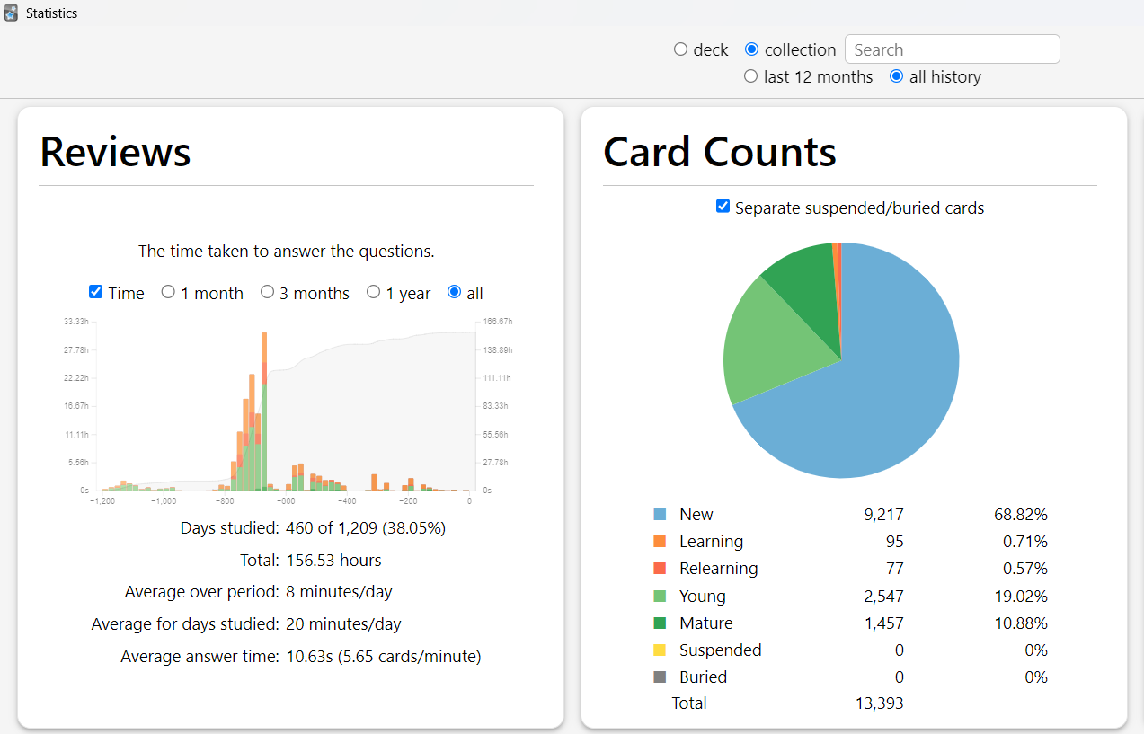The width and height of the screenshot is (1144, 734).
Task: Click the Suspended label in legend
Action: coord(721,650)
